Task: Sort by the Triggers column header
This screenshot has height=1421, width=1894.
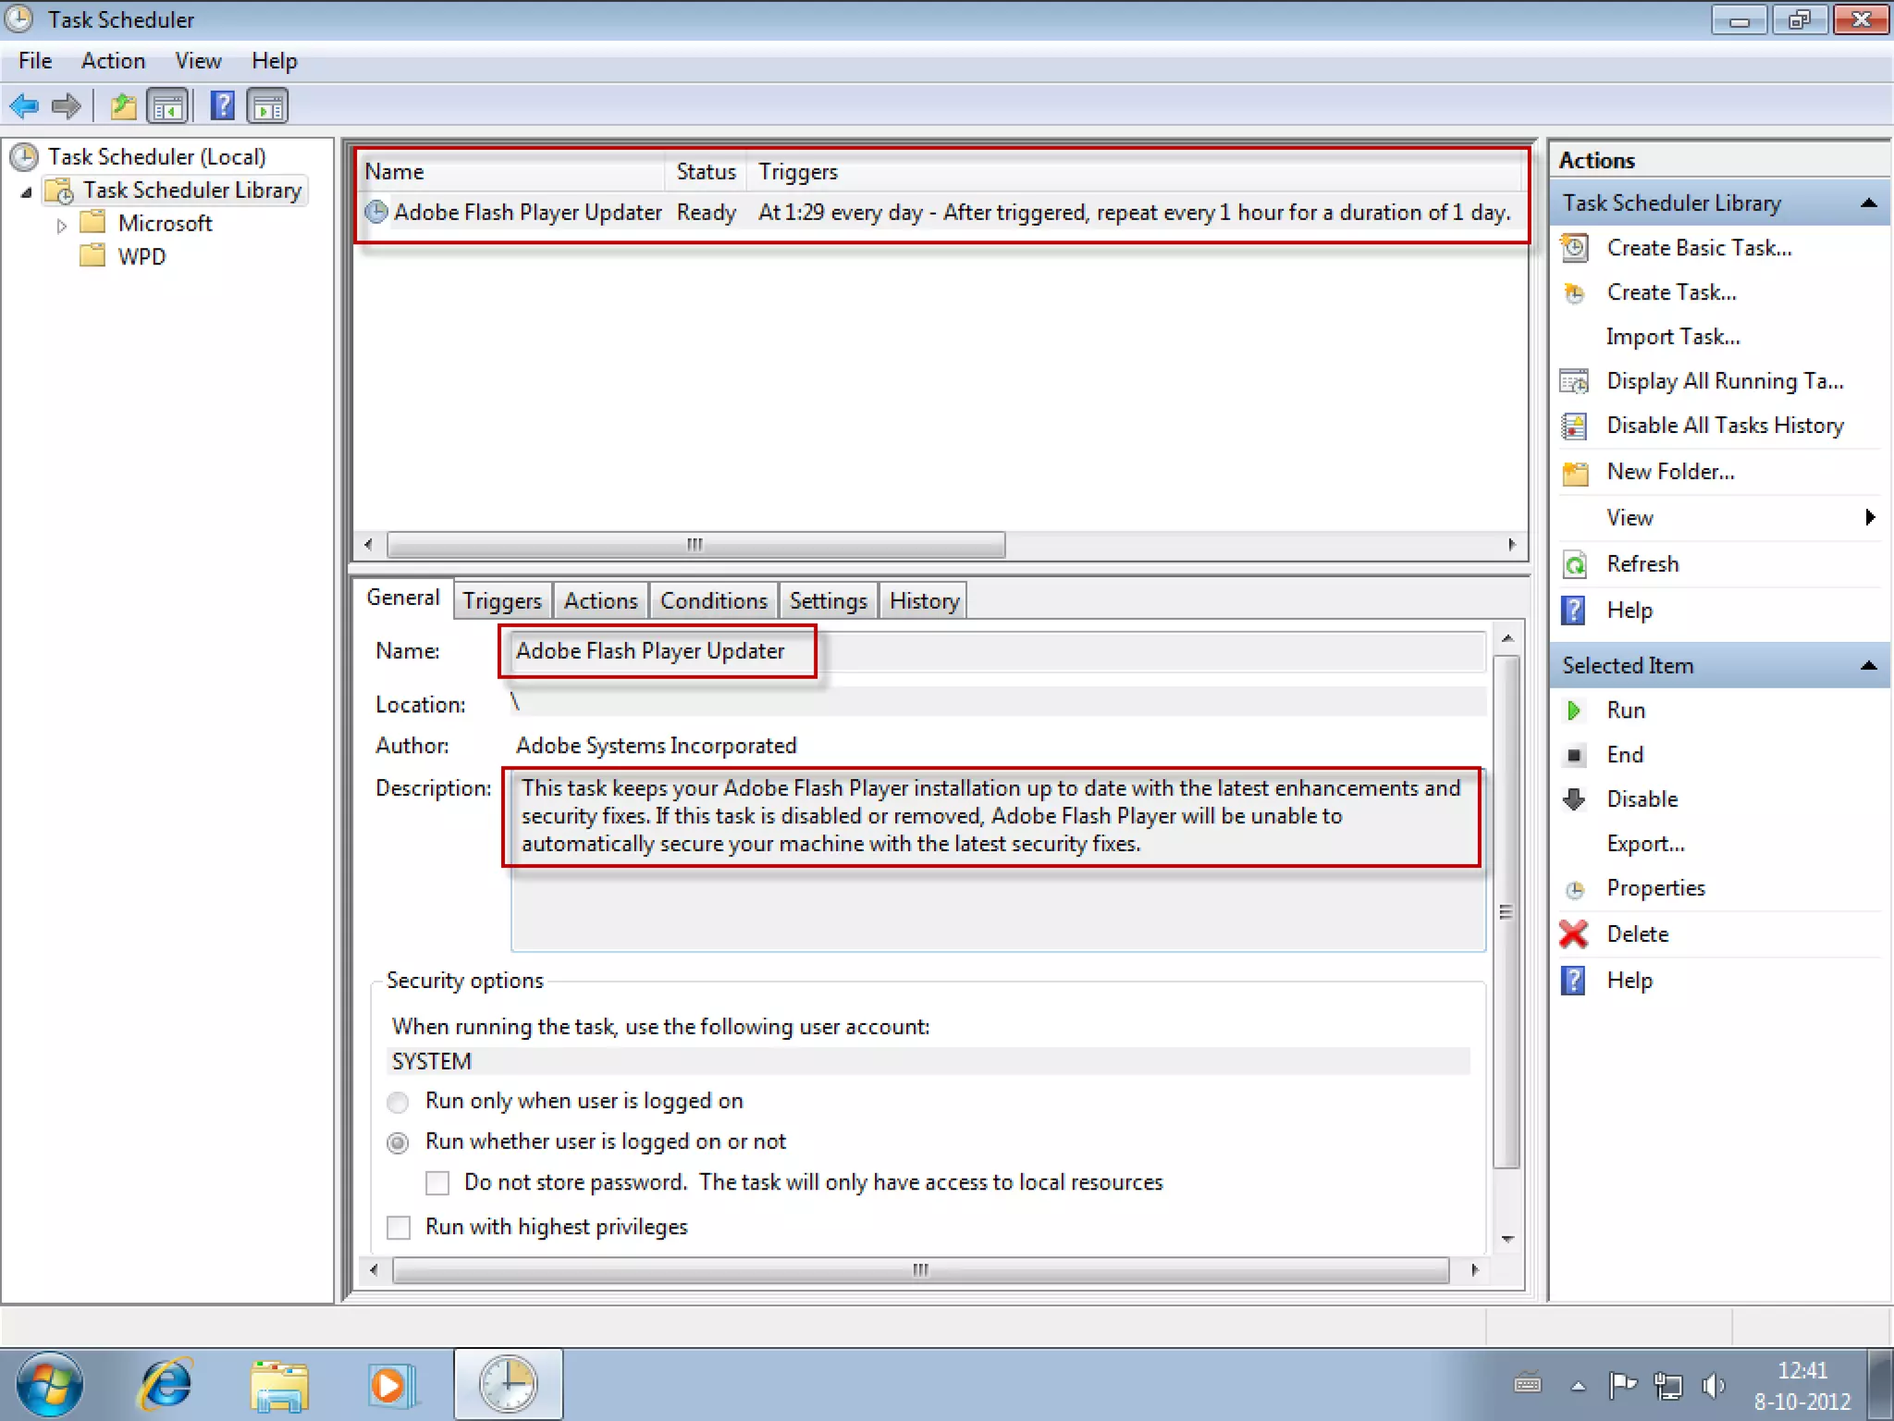Action: 1135,171
